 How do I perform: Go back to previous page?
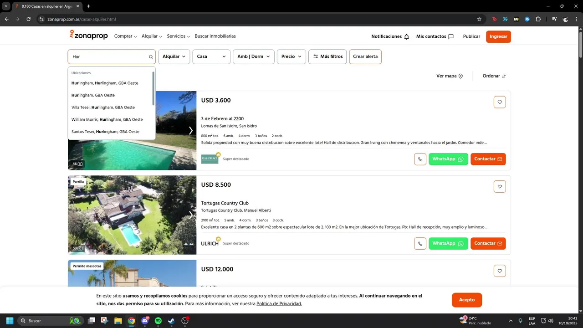click(x=6, y=19)
